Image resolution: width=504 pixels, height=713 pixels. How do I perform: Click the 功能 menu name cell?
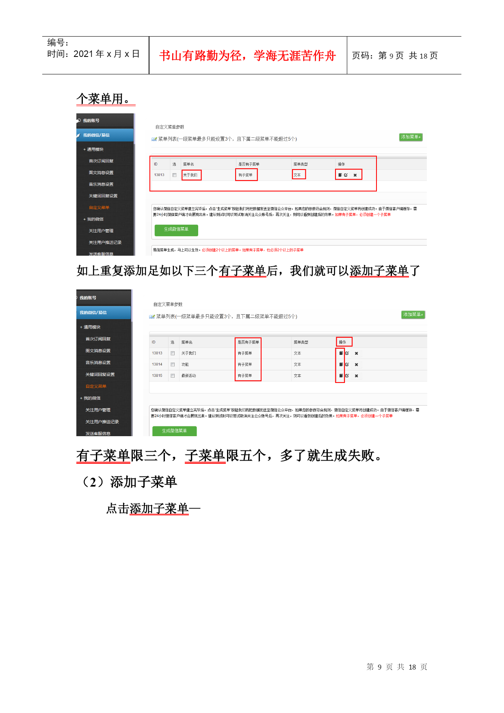point(185,365)
